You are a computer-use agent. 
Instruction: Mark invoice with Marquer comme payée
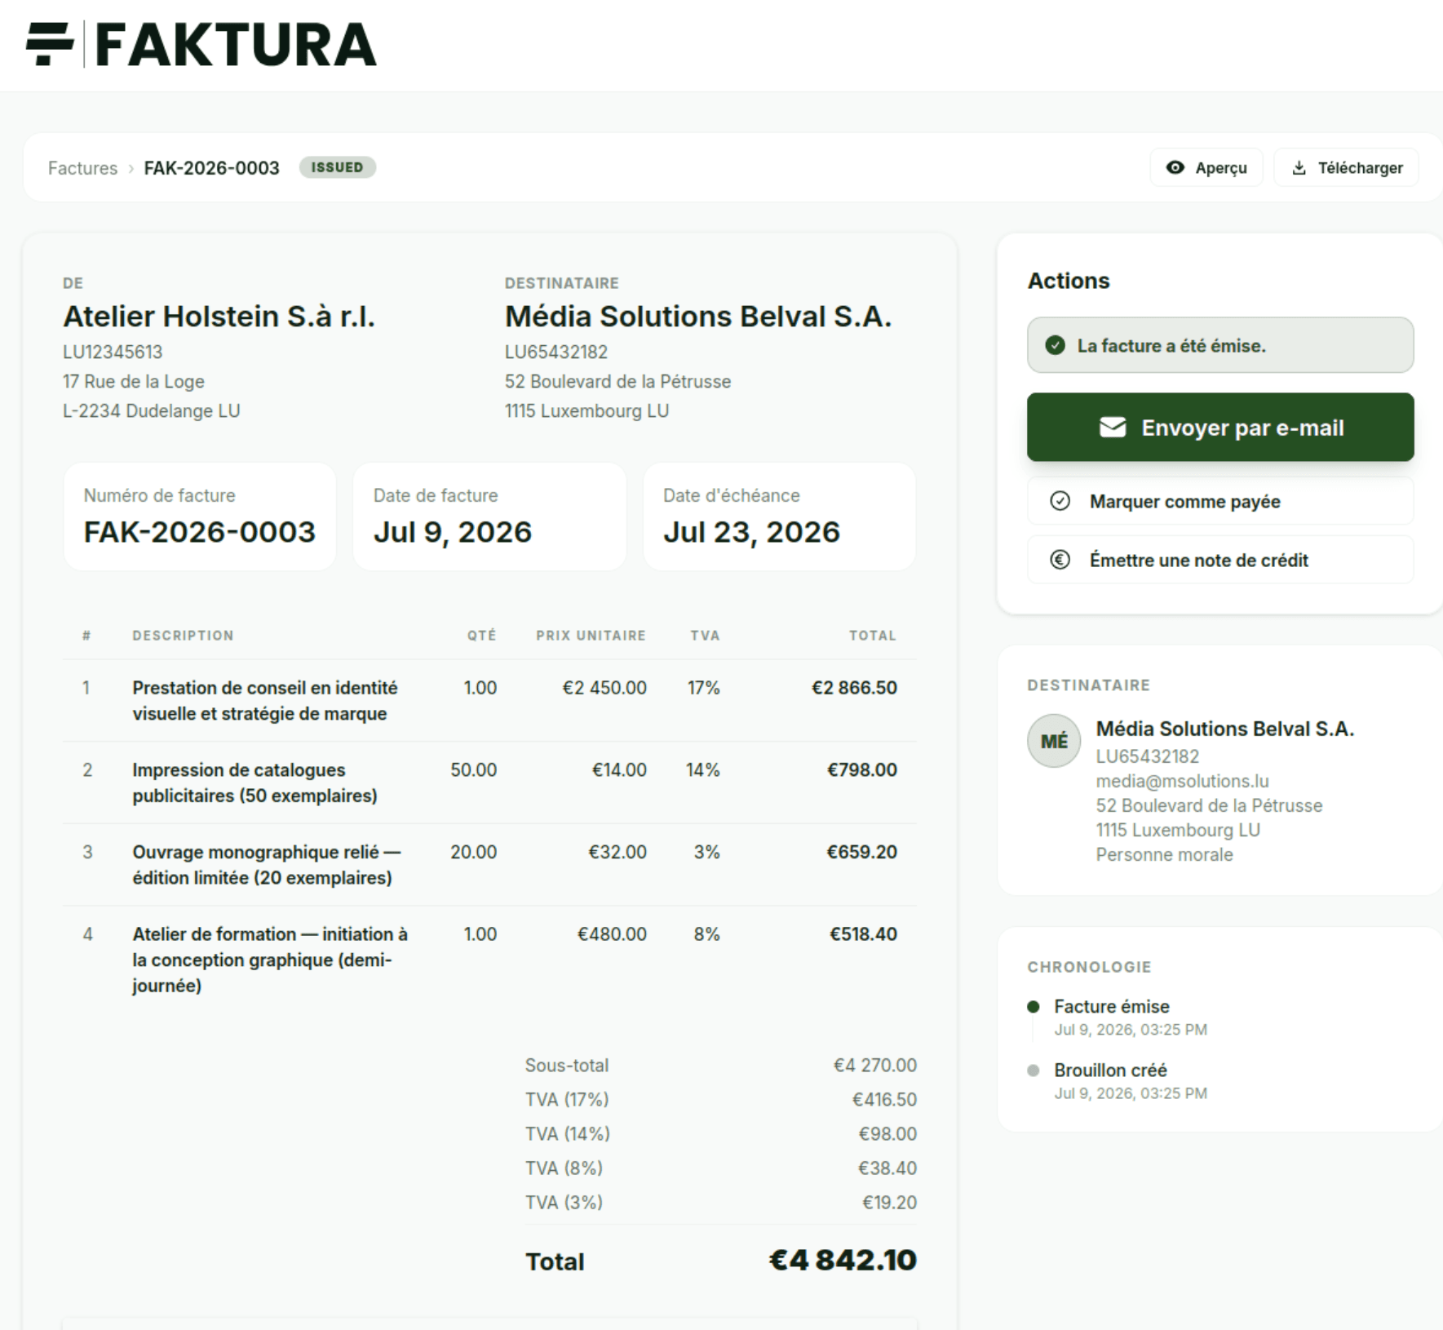tap(1220, 501)
